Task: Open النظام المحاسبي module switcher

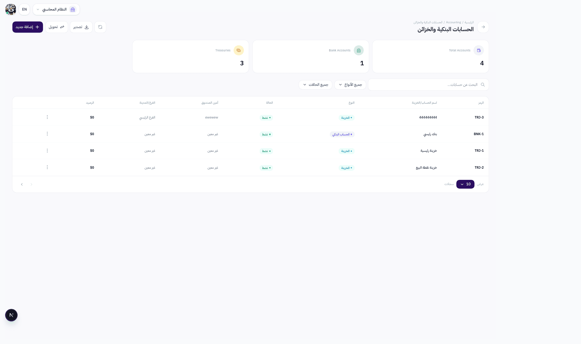Action: pos(56,9)
